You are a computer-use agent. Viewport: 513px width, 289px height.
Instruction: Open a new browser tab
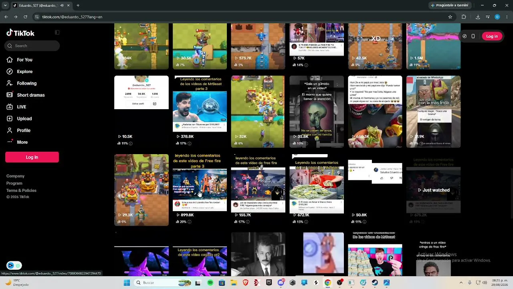(x=78, y=5)
